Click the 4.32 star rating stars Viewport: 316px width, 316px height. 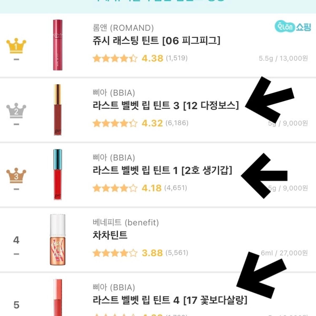[115, 123]
